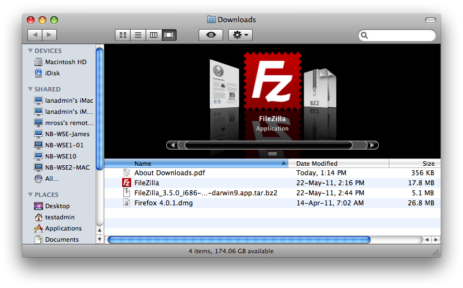463x288 pixels.
Task: Click the bz2 archive file icon
Action: 127,193
